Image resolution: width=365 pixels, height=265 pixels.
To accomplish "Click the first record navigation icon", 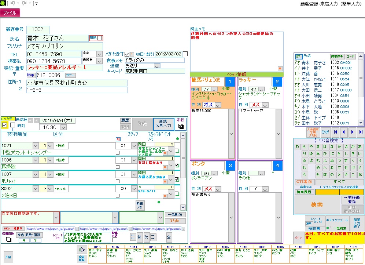I will pos(335,132).
